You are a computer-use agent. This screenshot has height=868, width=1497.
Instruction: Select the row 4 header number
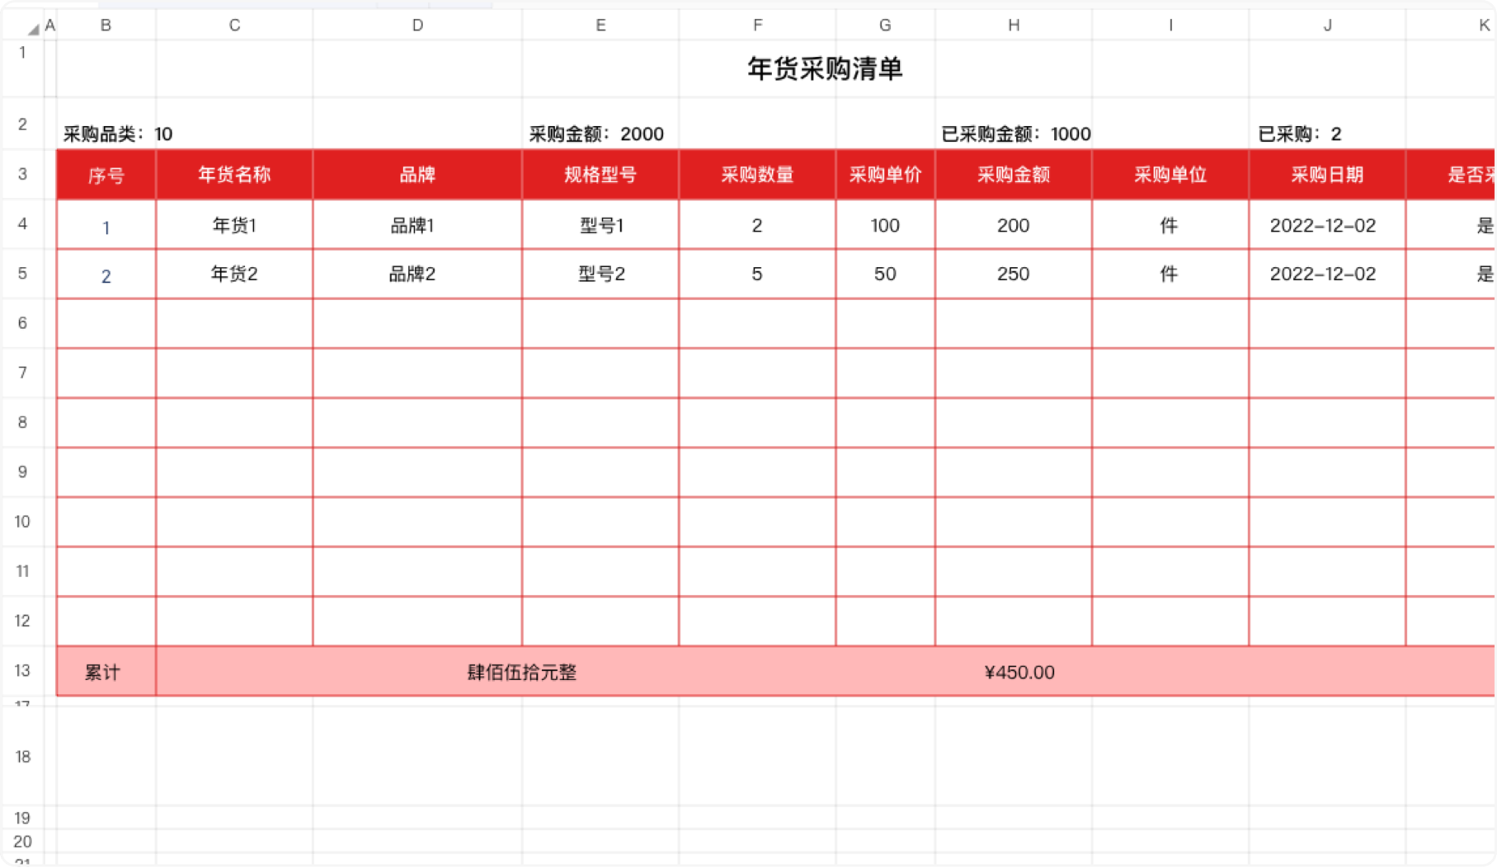coord(22,224)
